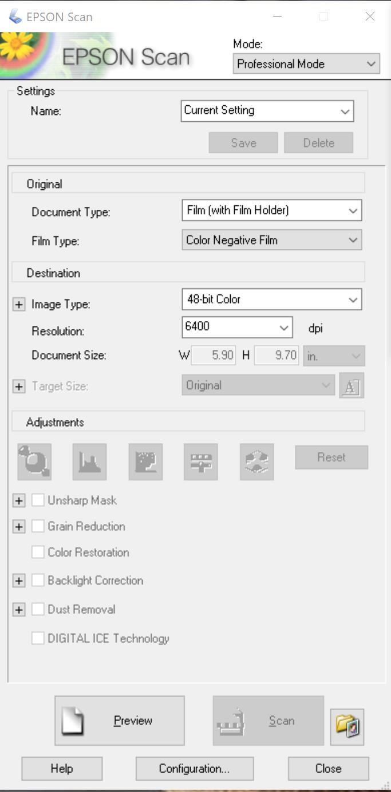Open the Film Type dropdown
This screenshot has height=792, width=391.
coord(271,240)
